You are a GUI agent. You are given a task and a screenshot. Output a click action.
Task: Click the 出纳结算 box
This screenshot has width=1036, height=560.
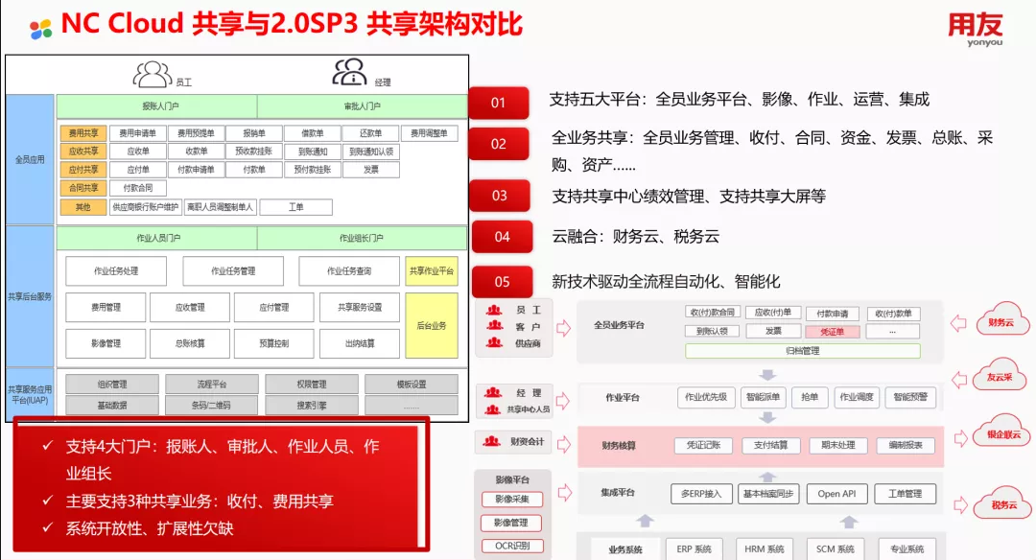tap(360, 343)
